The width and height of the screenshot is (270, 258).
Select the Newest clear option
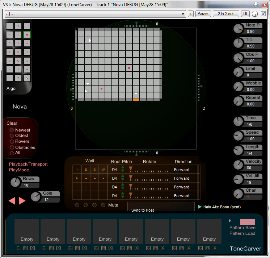click(12, 130)
